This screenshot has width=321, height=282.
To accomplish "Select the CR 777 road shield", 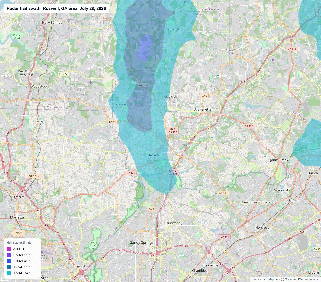I will point(63,74).
